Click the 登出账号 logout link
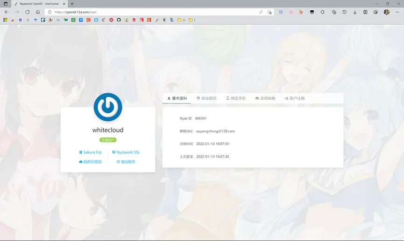This screenshot has width=404, height=241. tap(126, 162)
